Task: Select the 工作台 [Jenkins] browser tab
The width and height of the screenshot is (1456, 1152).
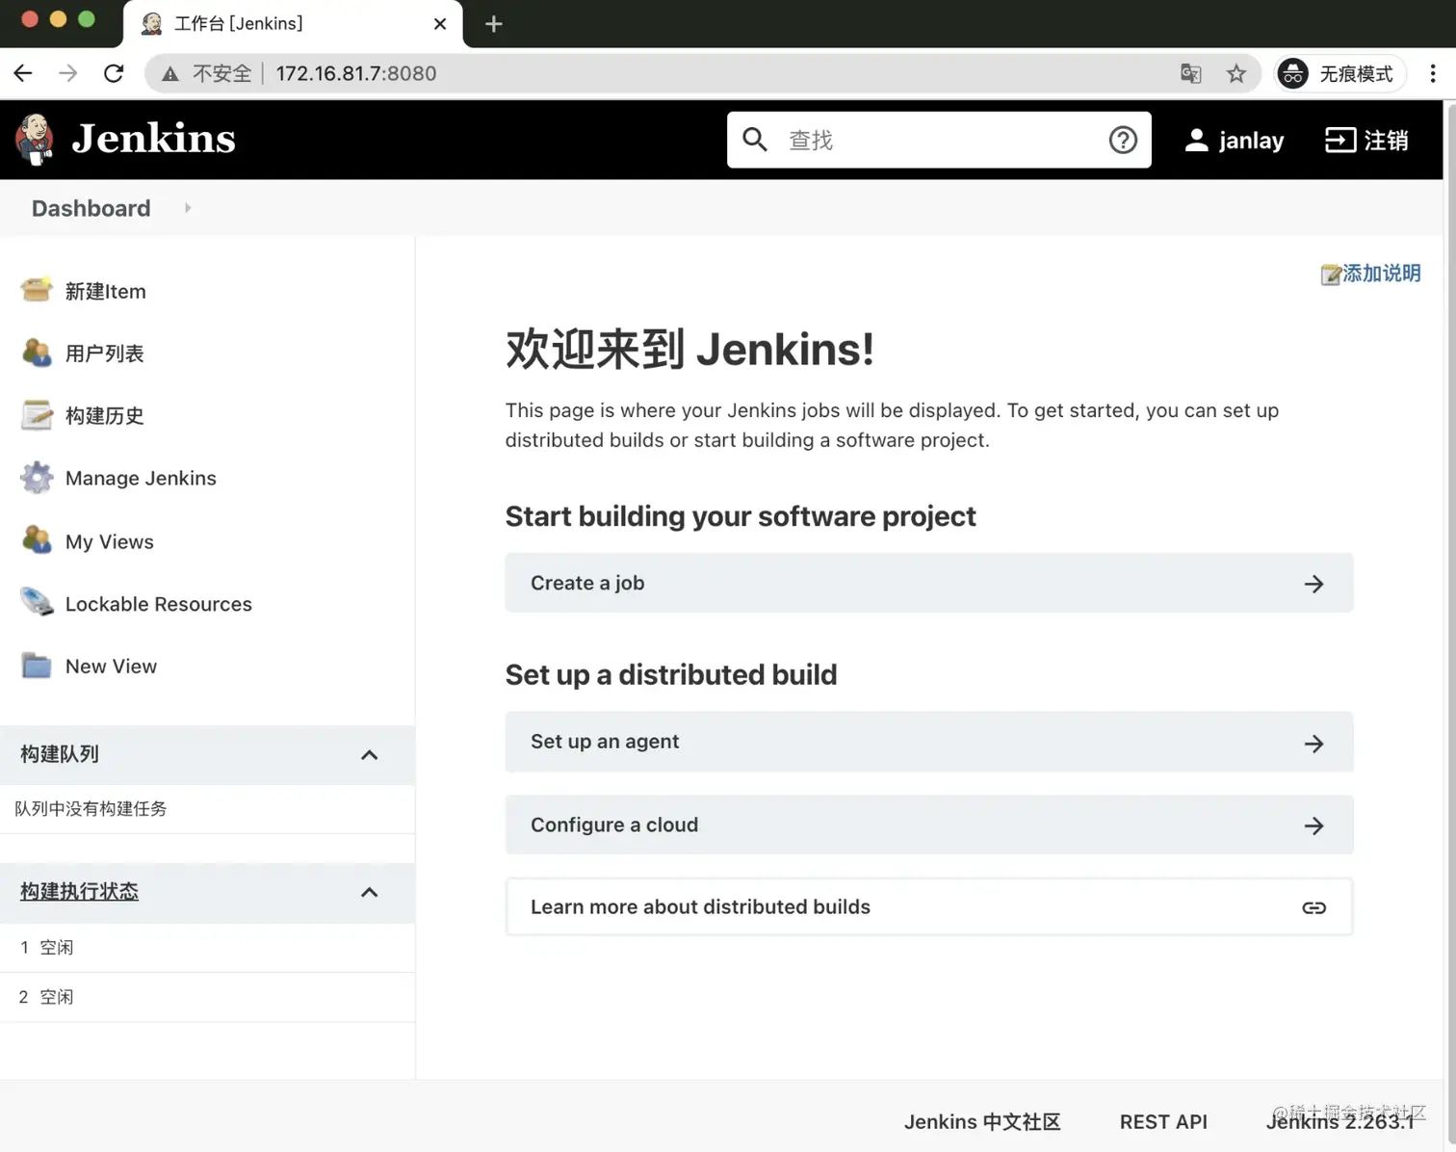Action: pyautogui.click(x=239, y=23)
